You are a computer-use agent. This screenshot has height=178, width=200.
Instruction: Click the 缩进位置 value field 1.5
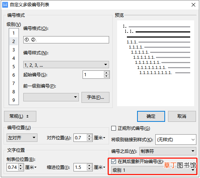pos(80,167)
